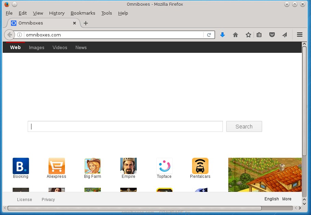
Task: Open the reading list clipboard icon
Action: point(260,34)
